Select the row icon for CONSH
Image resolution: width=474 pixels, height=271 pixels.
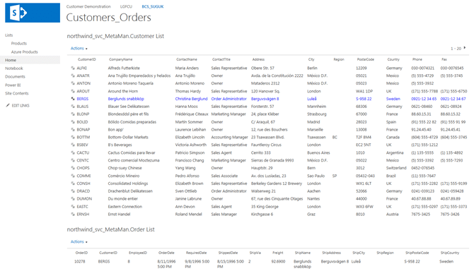pyautogui.click(x=73, y=183)
